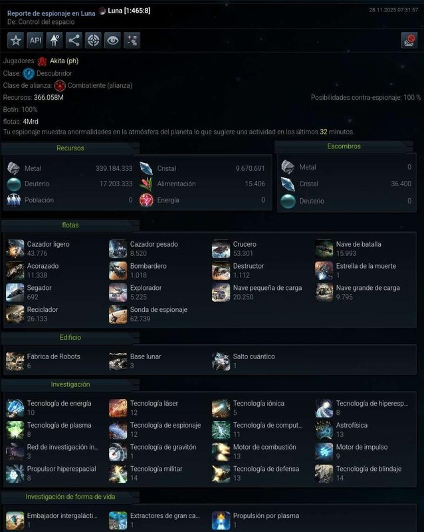Click the Descubridor class icon
The height and width of the screenshot is (532, 424).
tap(29, 73)
